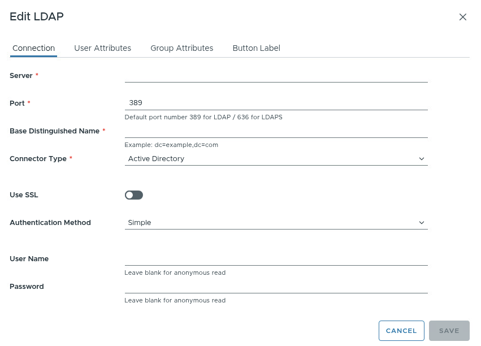481x346 pixels.
Task: Click the Connector Type chevron arrow
Action: tap(421, 159)
